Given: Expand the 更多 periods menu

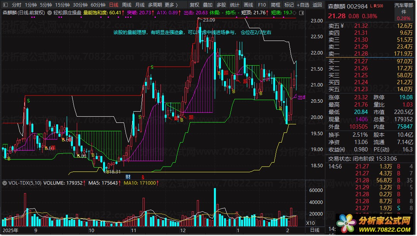Looking at the screenshot, I should point(171,5).
